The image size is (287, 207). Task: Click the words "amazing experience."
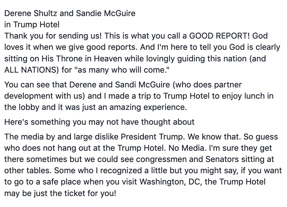click(x=148, y=107)
